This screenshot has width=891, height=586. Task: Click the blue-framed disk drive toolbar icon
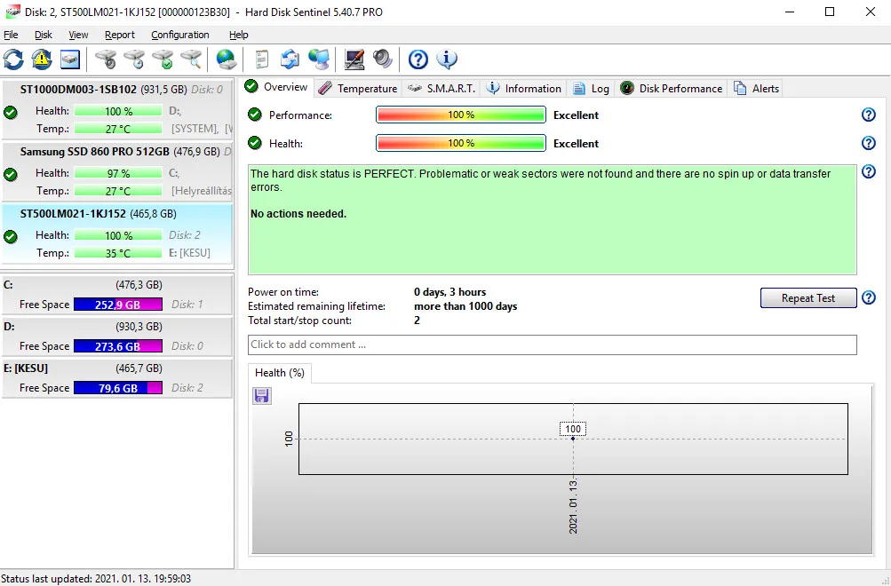[x=70, y=59]
